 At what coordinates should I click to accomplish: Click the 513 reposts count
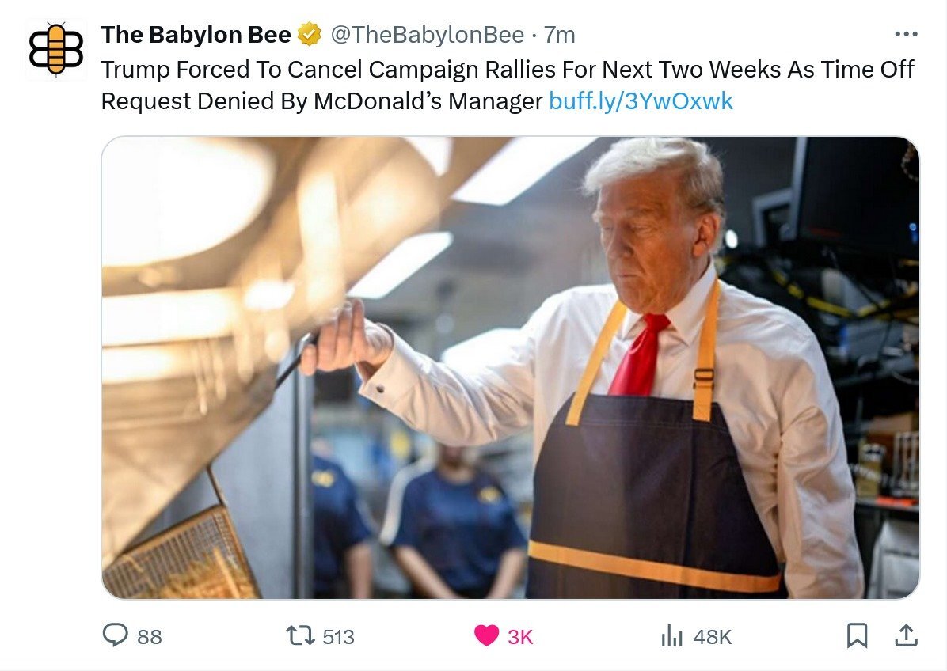[x=338, y=637]
